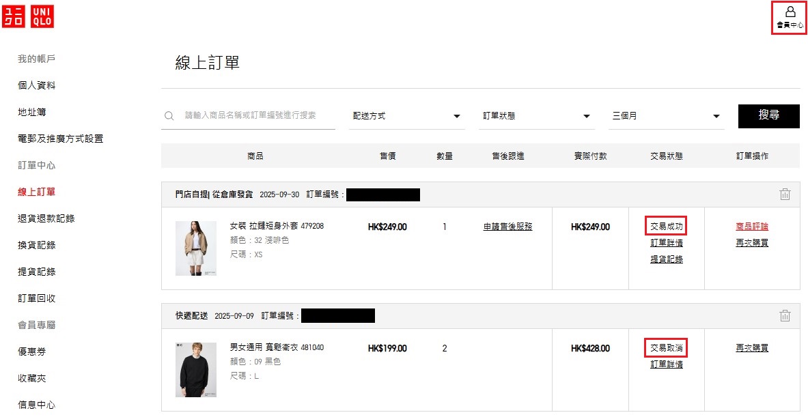
Task: Click 提貨記錄 link under jacket order
Action: (667, 259)
